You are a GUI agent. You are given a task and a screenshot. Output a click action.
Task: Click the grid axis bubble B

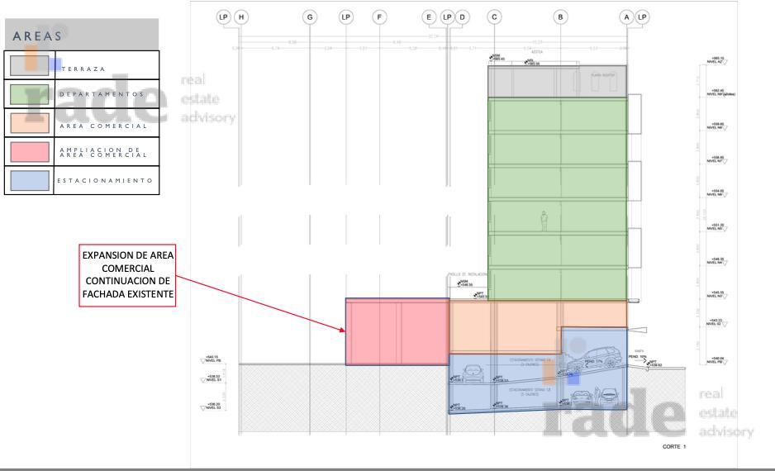[560, 17]
